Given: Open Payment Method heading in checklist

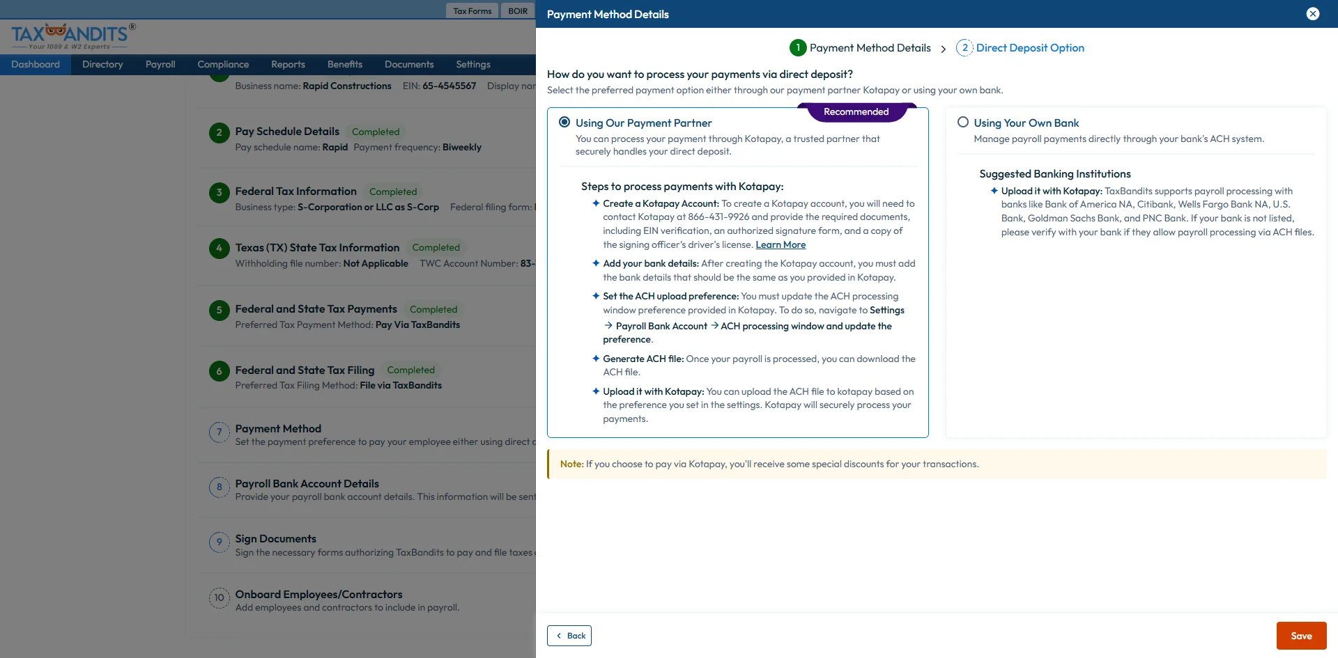Looking at the screenshot, I should 278,429.
